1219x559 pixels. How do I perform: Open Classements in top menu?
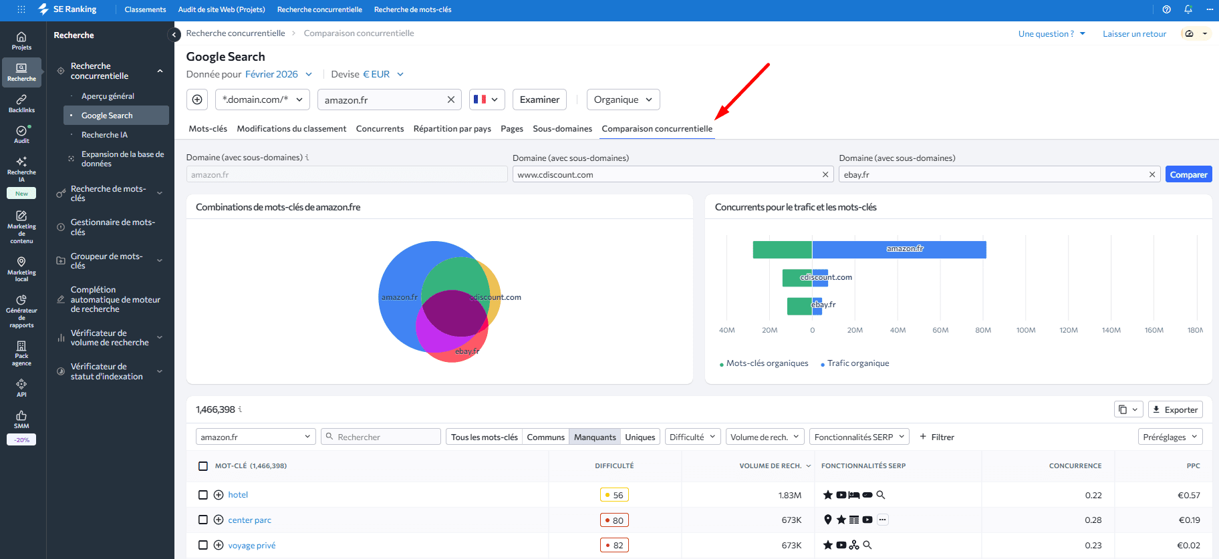(x=145, y=9)
